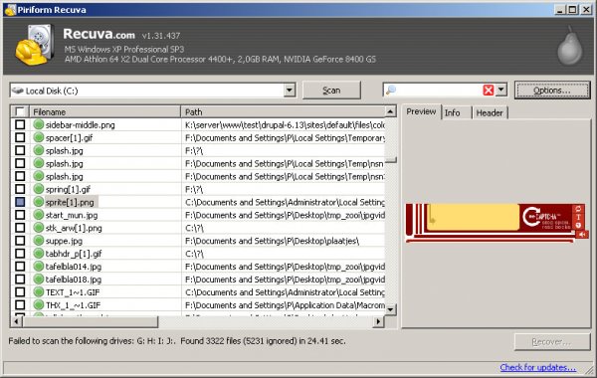The width and height of the screenshot is (597, 378).
Task: Click the green status icon beside spring[1].gif
Action: point(39,189)
